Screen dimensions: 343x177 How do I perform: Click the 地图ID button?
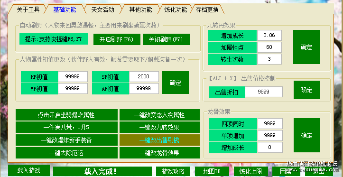pyautogui.click(x=212, y=171)
